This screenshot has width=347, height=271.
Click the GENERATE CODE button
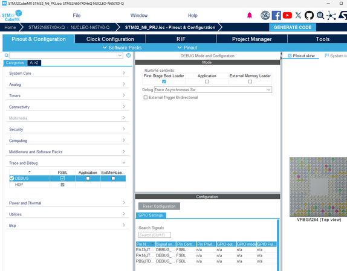293,27
